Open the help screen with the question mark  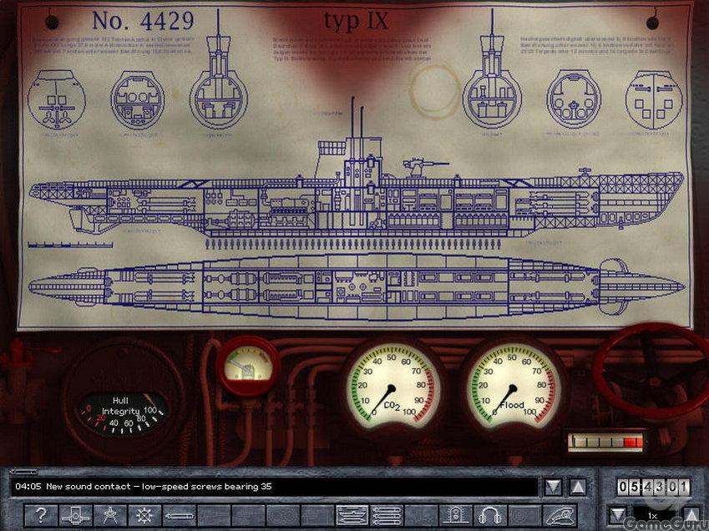(x=41, y=515)
